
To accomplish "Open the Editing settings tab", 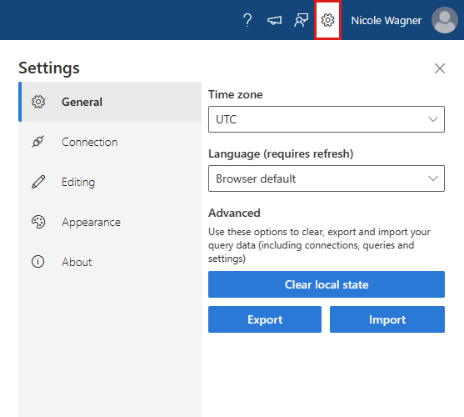I will pyautogui.click(x=110, y=182).
